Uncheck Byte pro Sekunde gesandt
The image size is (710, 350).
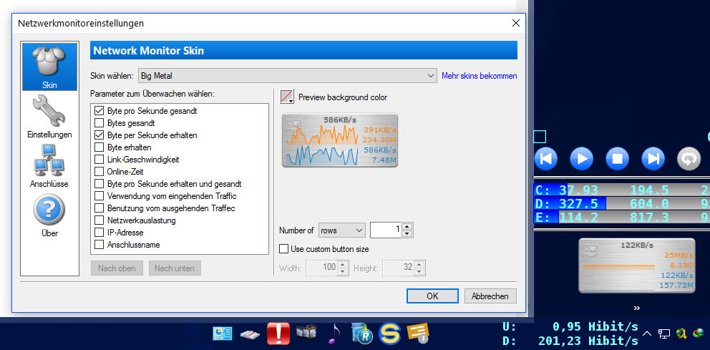[x=99, y=111]
